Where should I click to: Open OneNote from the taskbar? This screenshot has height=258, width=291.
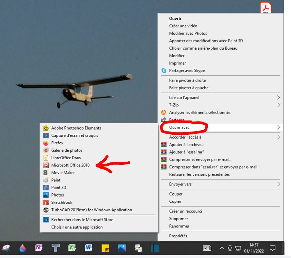pos(39,248)
